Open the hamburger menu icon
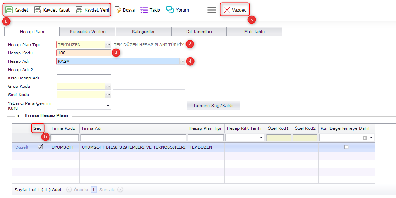The width and height of the screenshot is (396, 198). (212, 10)
